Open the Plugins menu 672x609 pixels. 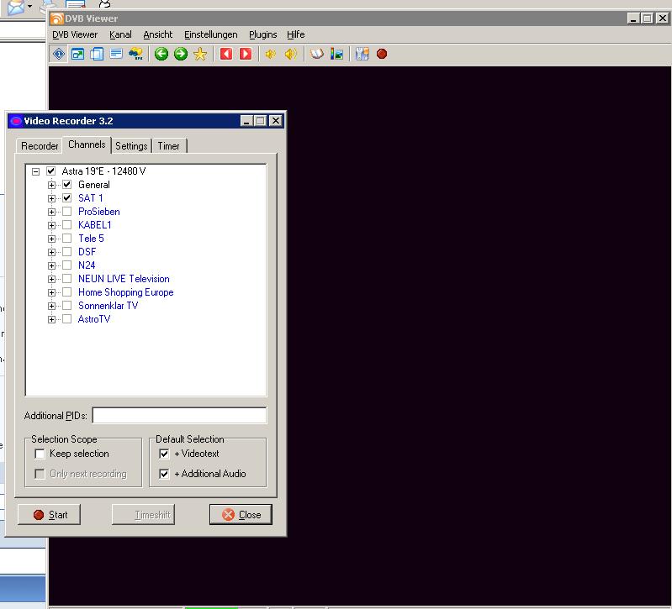point(262,34)
